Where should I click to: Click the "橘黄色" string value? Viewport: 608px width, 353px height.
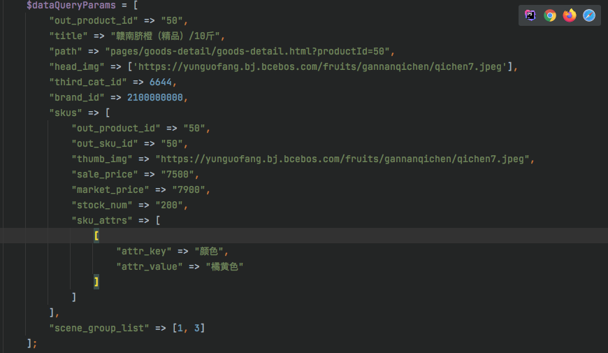[224, 266]
